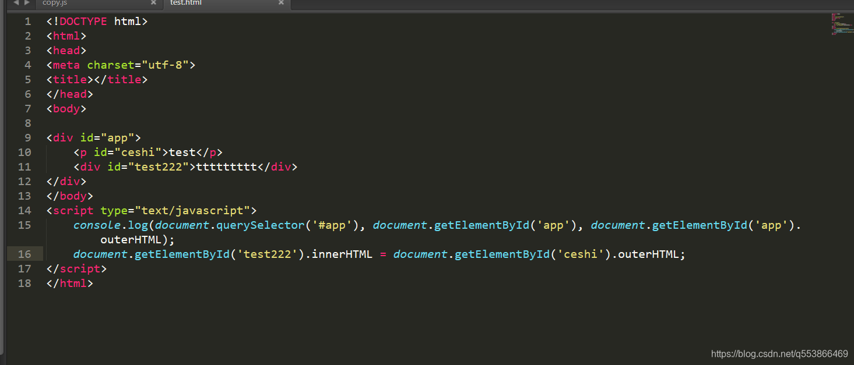Click the right tab-scroll arrow
The height and width of the screenshot is (365, 854).
[x=26, y=3]
